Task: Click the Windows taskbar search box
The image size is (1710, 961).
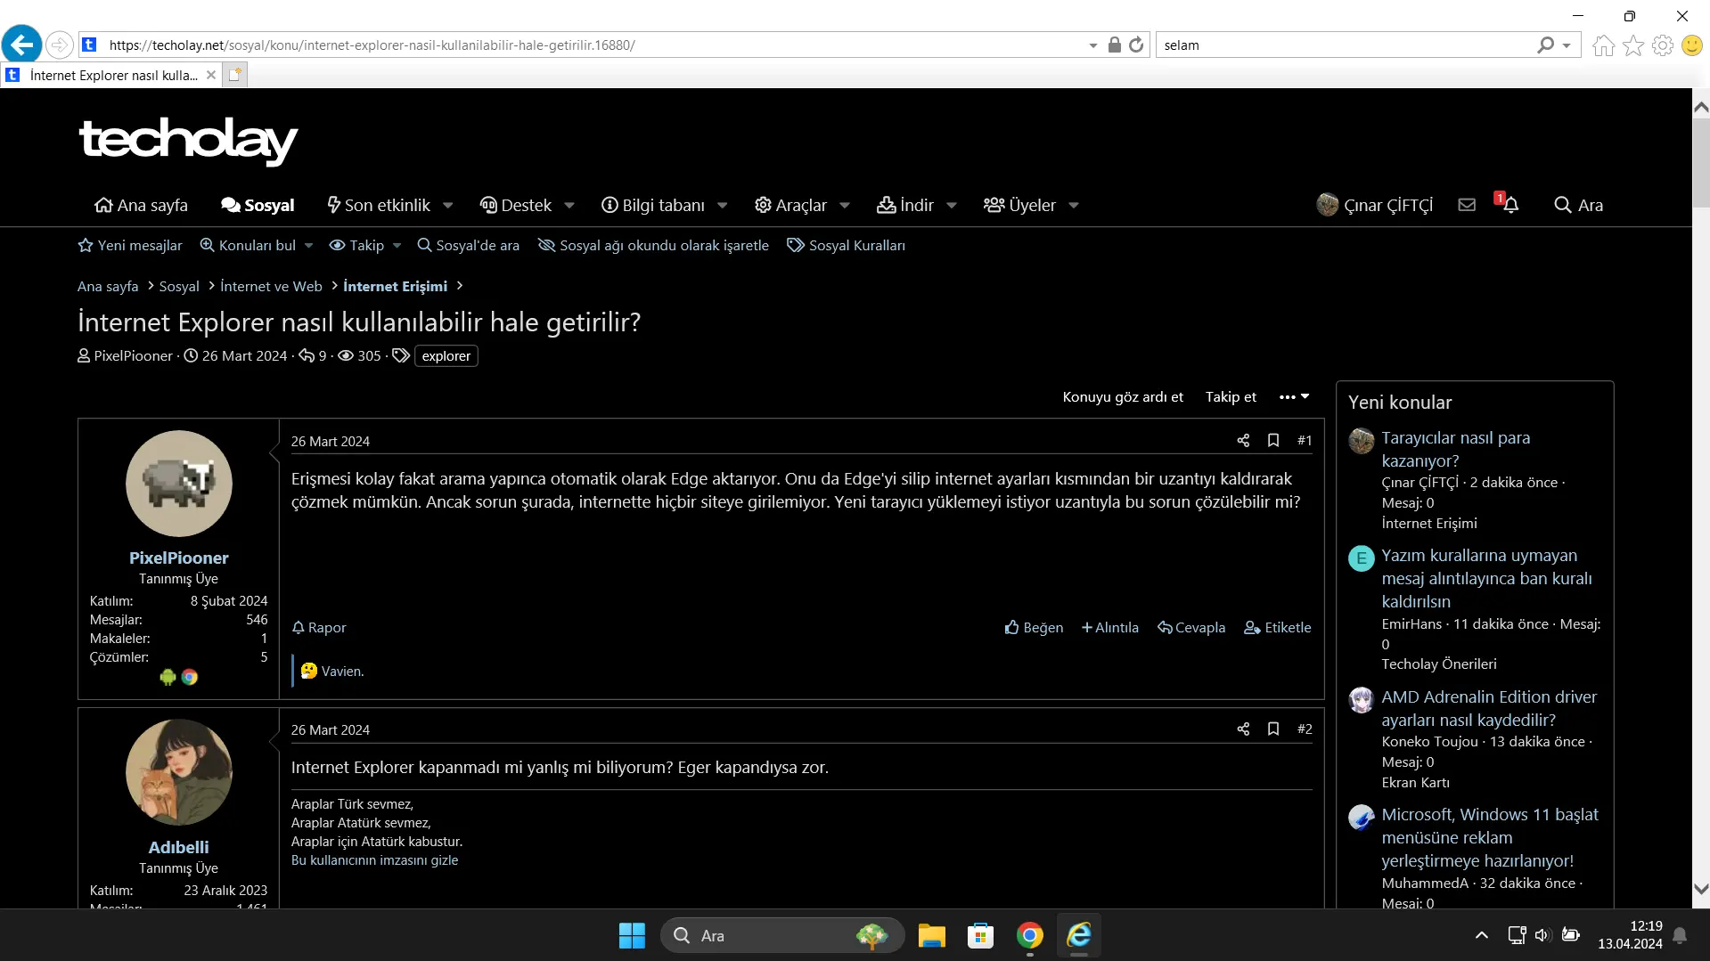Action: pyautogui.click(x=782, y=935)
